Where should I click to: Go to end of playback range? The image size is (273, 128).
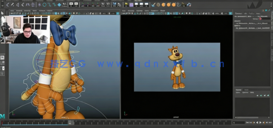270,123
